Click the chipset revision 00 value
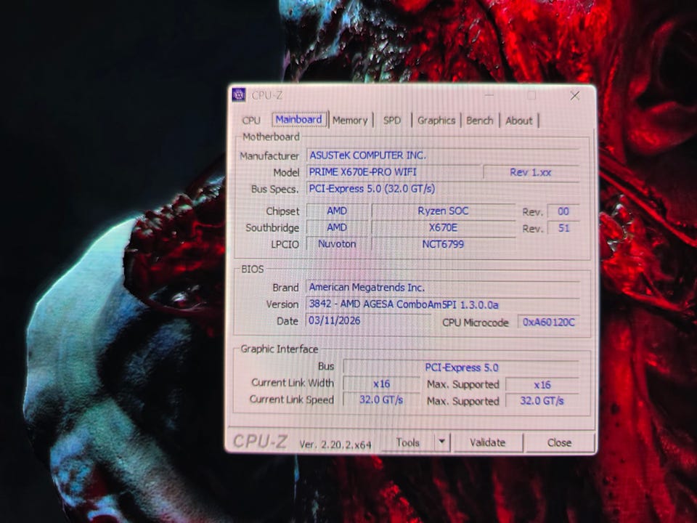 click(x=563, y=211)
